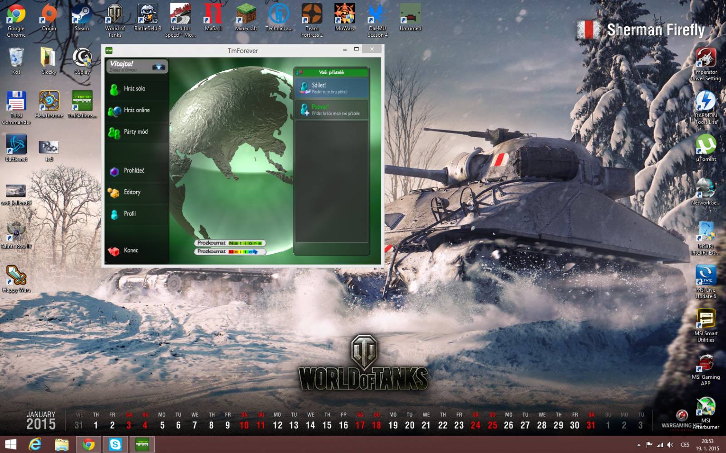
Task: Open Imperator Driver Setting icon
Action: point(706,65)
